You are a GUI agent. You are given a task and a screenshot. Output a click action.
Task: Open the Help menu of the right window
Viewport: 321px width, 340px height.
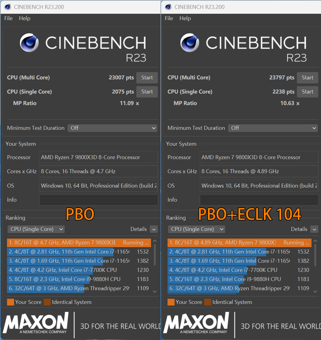coord(185,18)
